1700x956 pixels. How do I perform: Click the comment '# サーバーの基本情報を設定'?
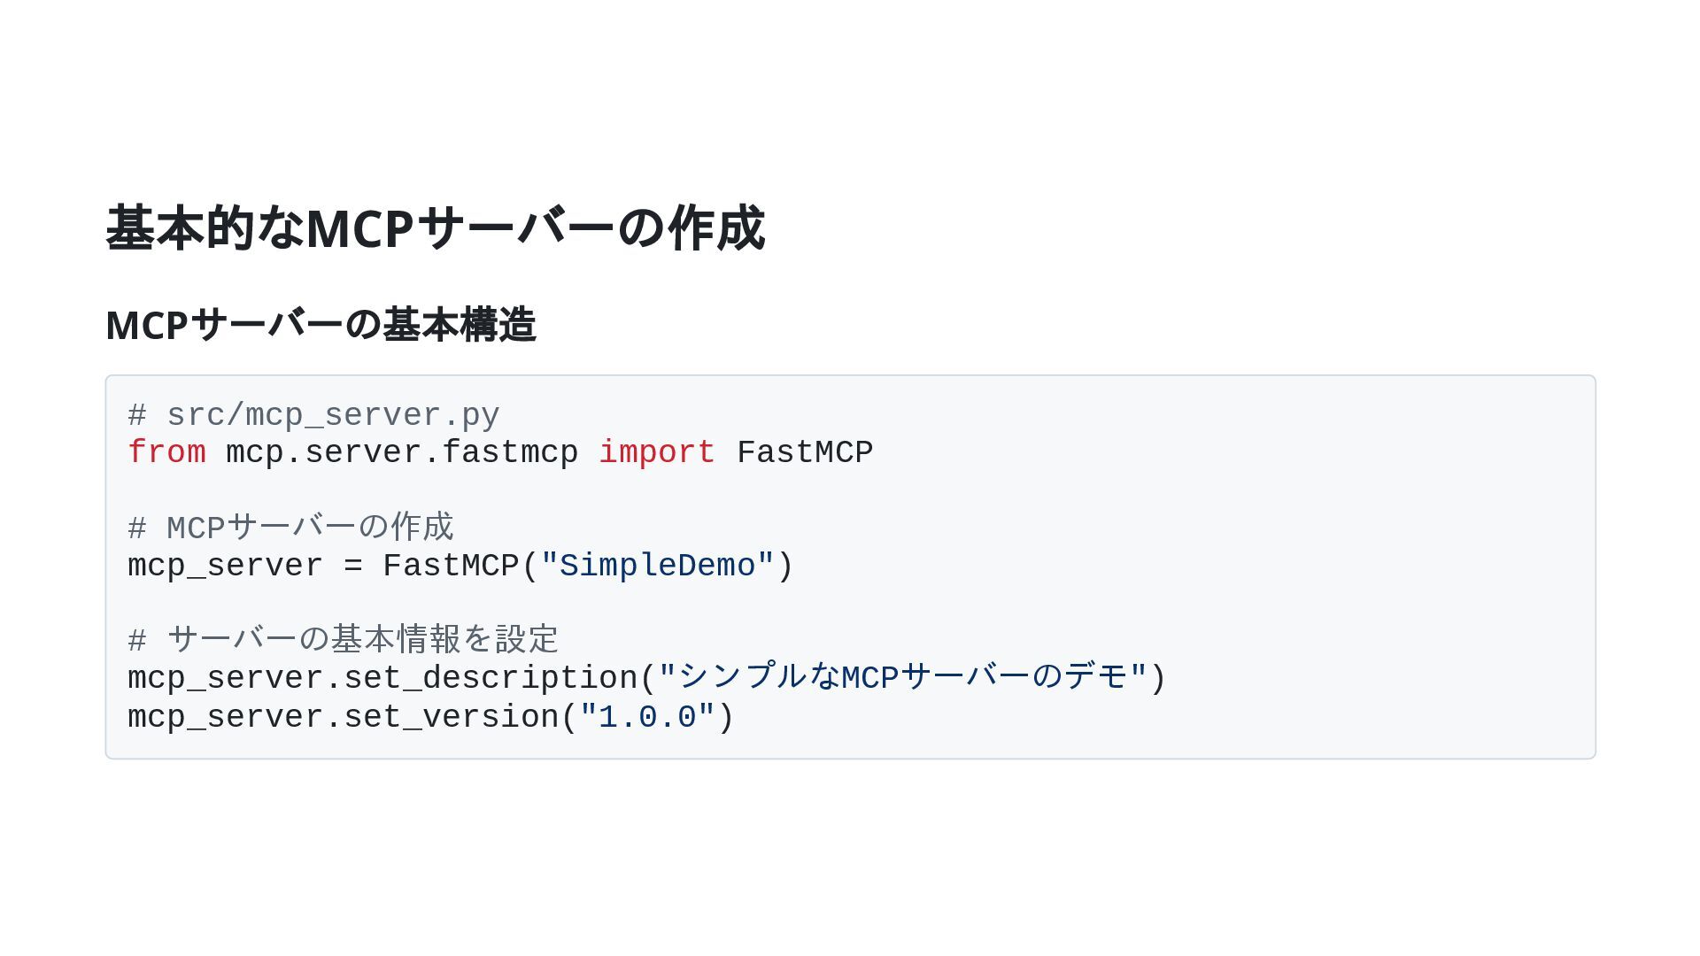point(344,639)
